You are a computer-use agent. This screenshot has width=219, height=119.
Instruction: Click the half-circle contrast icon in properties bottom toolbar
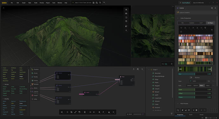click(196, 110)
